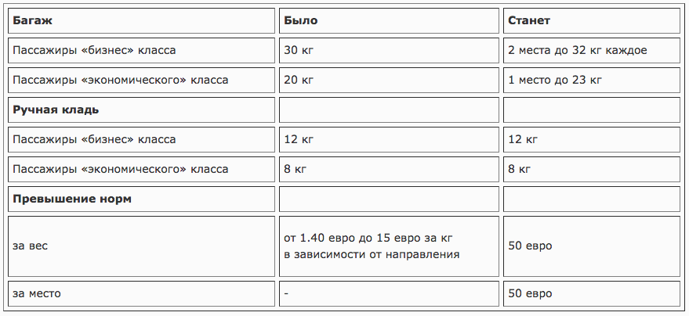The image size is (689, 316).
Task: Click '50 евро' in the 'за вес' row
Action: [x=592, y=246]
